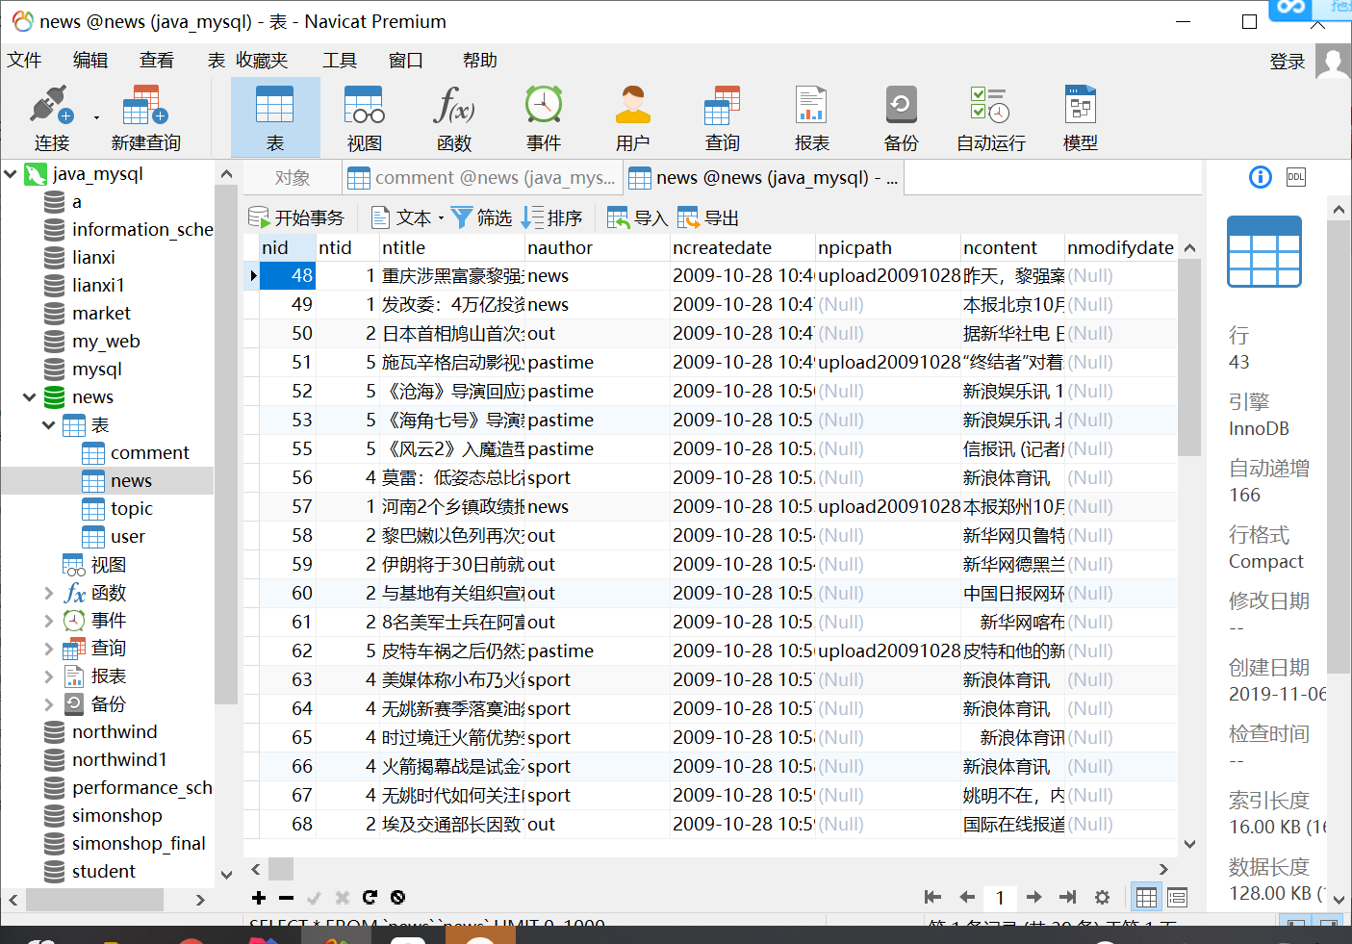Select the 自动运行 (Automation) toolbar icon

[990, 115]
